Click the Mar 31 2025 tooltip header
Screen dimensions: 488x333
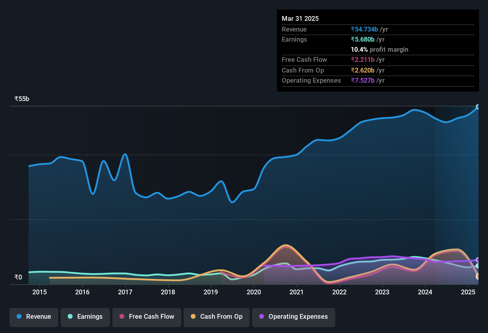300,18
